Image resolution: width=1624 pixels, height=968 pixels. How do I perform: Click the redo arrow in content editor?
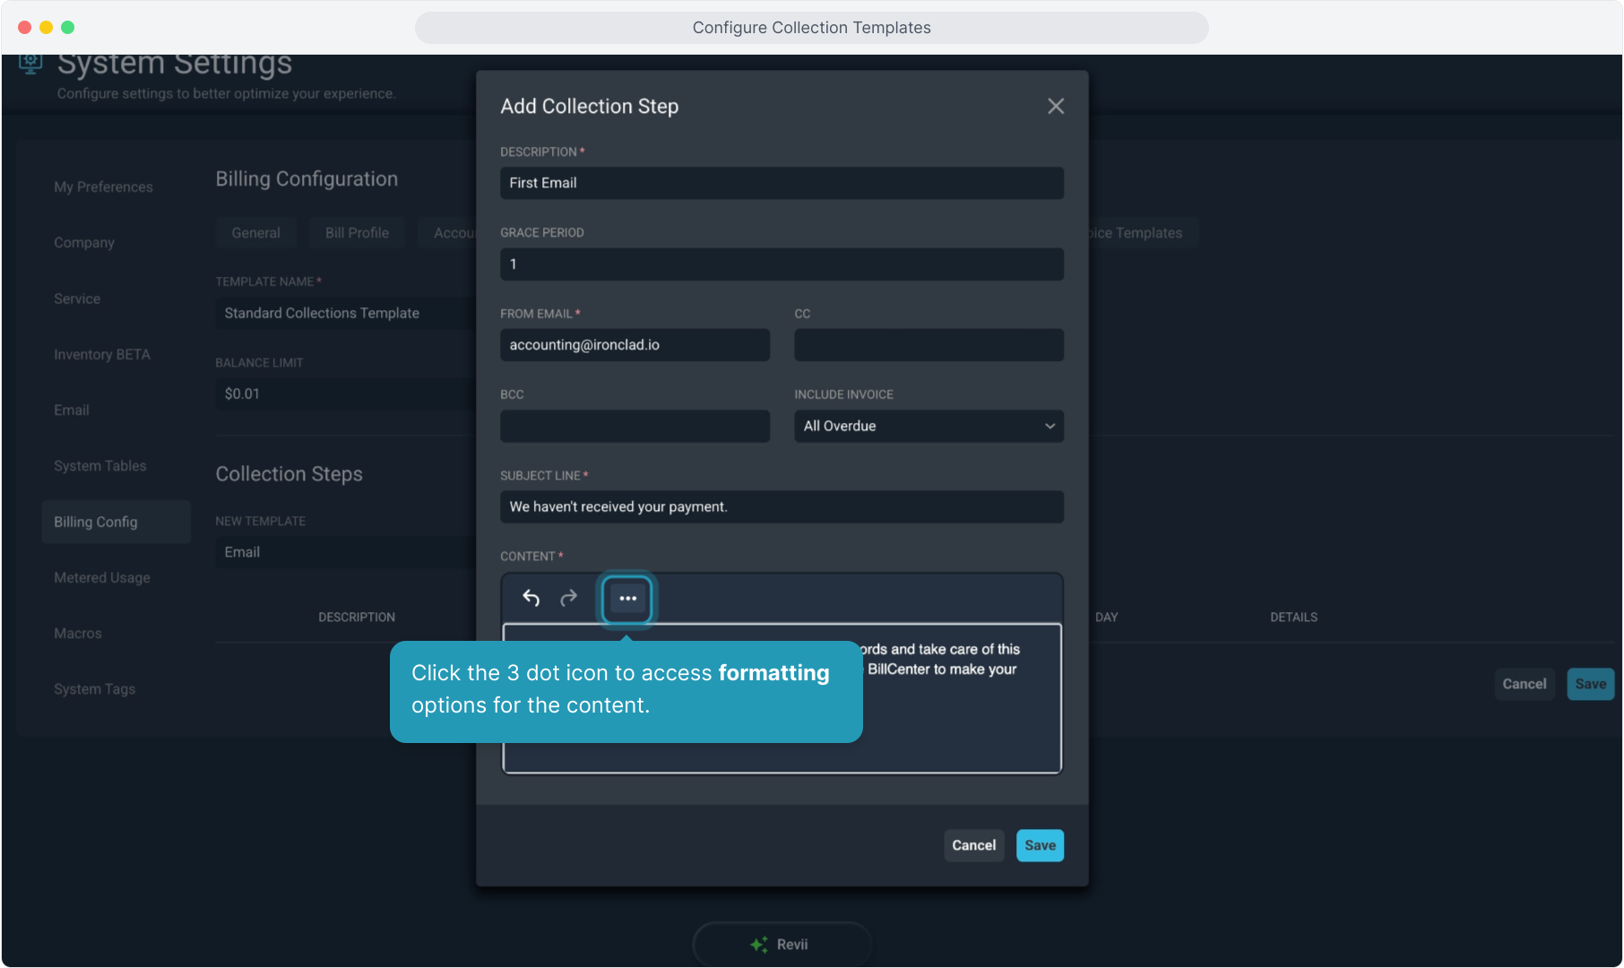coord(568,598)
